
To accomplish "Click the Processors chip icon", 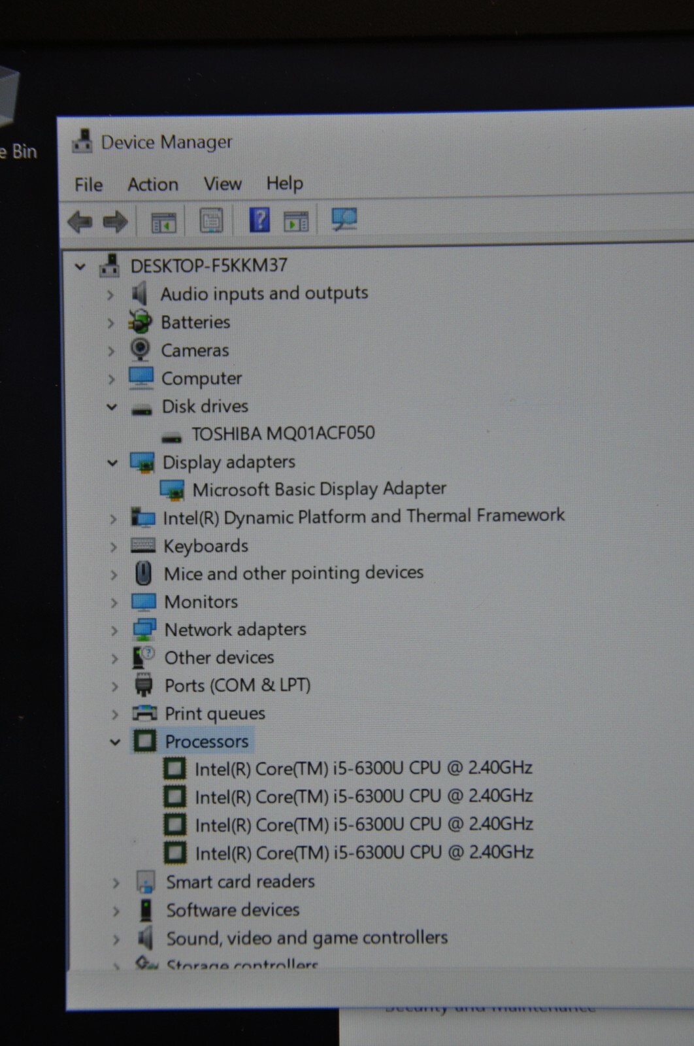I will tap(144, 741).
